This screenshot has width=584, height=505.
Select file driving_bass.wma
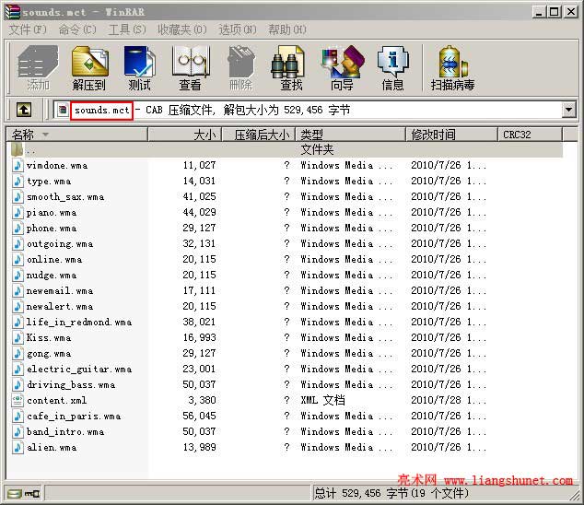click(x=71, y=384)
